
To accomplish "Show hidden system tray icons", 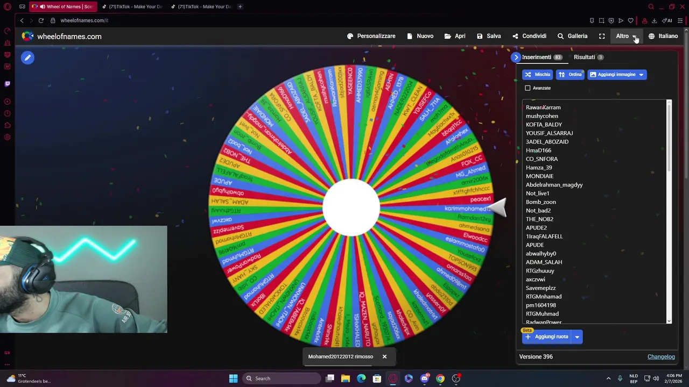I will tap(608, 378).
